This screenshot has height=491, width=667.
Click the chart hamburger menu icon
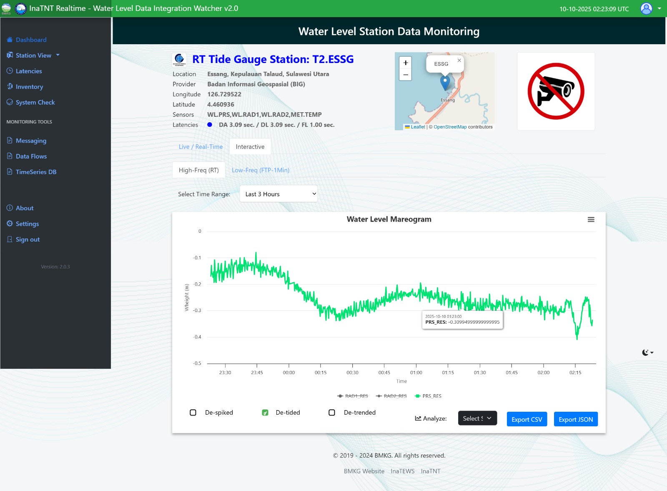(591, 220)
